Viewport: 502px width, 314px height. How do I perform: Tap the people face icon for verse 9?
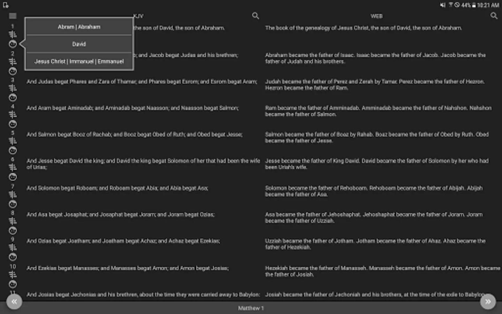13,257
